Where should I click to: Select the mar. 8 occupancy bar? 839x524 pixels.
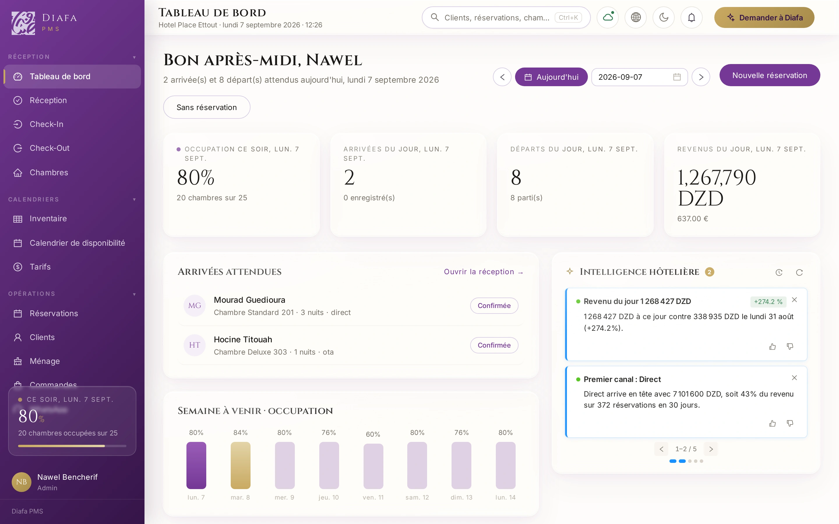(x=240, y=465)
